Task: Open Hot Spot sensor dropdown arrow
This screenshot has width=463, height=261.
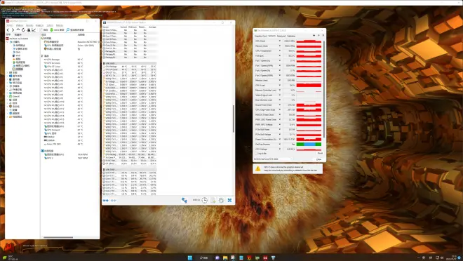Action: point(280,55)
